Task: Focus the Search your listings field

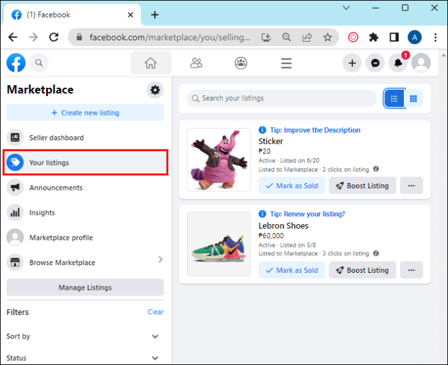Action: point(282,98)
